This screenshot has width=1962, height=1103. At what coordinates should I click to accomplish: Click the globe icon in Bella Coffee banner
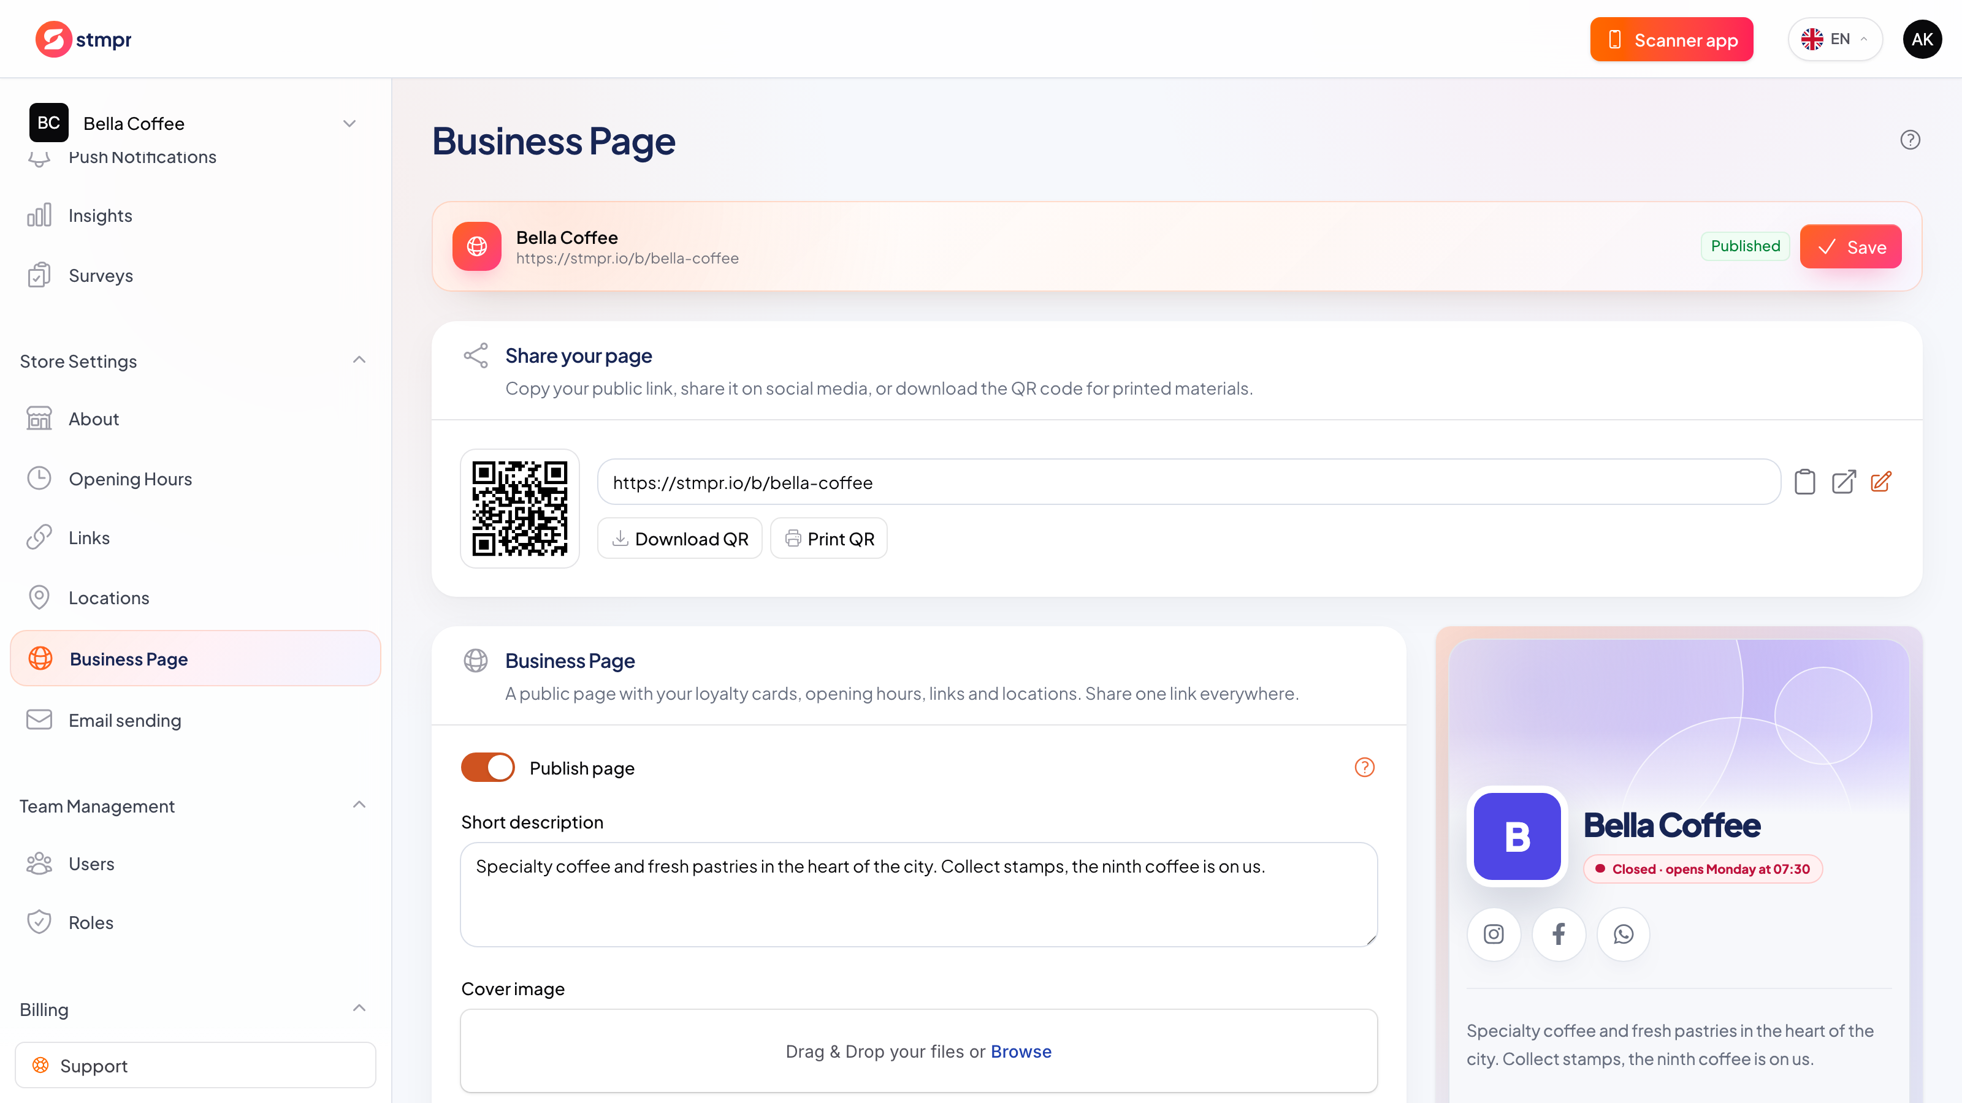click(477, 246)
